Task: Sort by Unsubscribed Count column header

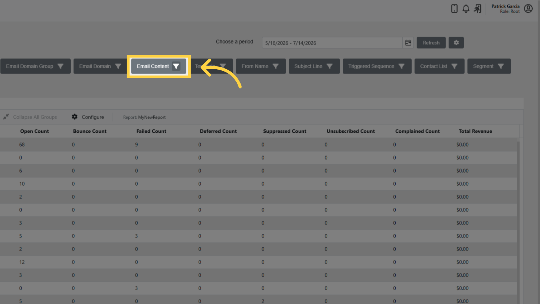Action: point(351,131)
